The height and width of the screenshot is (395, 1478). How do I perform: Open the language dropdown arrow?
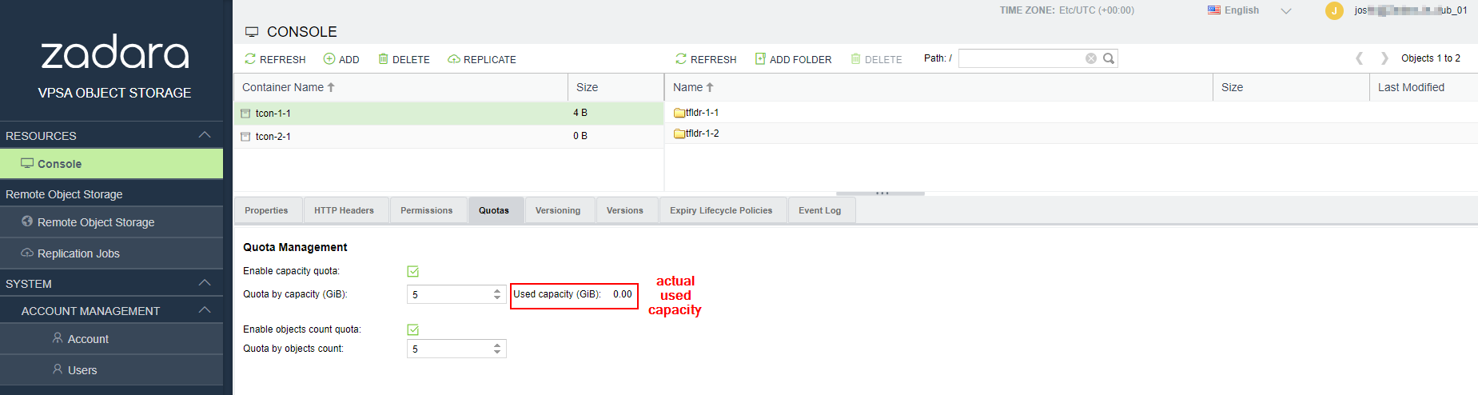pyautogui.click(x=1286, y=10)
